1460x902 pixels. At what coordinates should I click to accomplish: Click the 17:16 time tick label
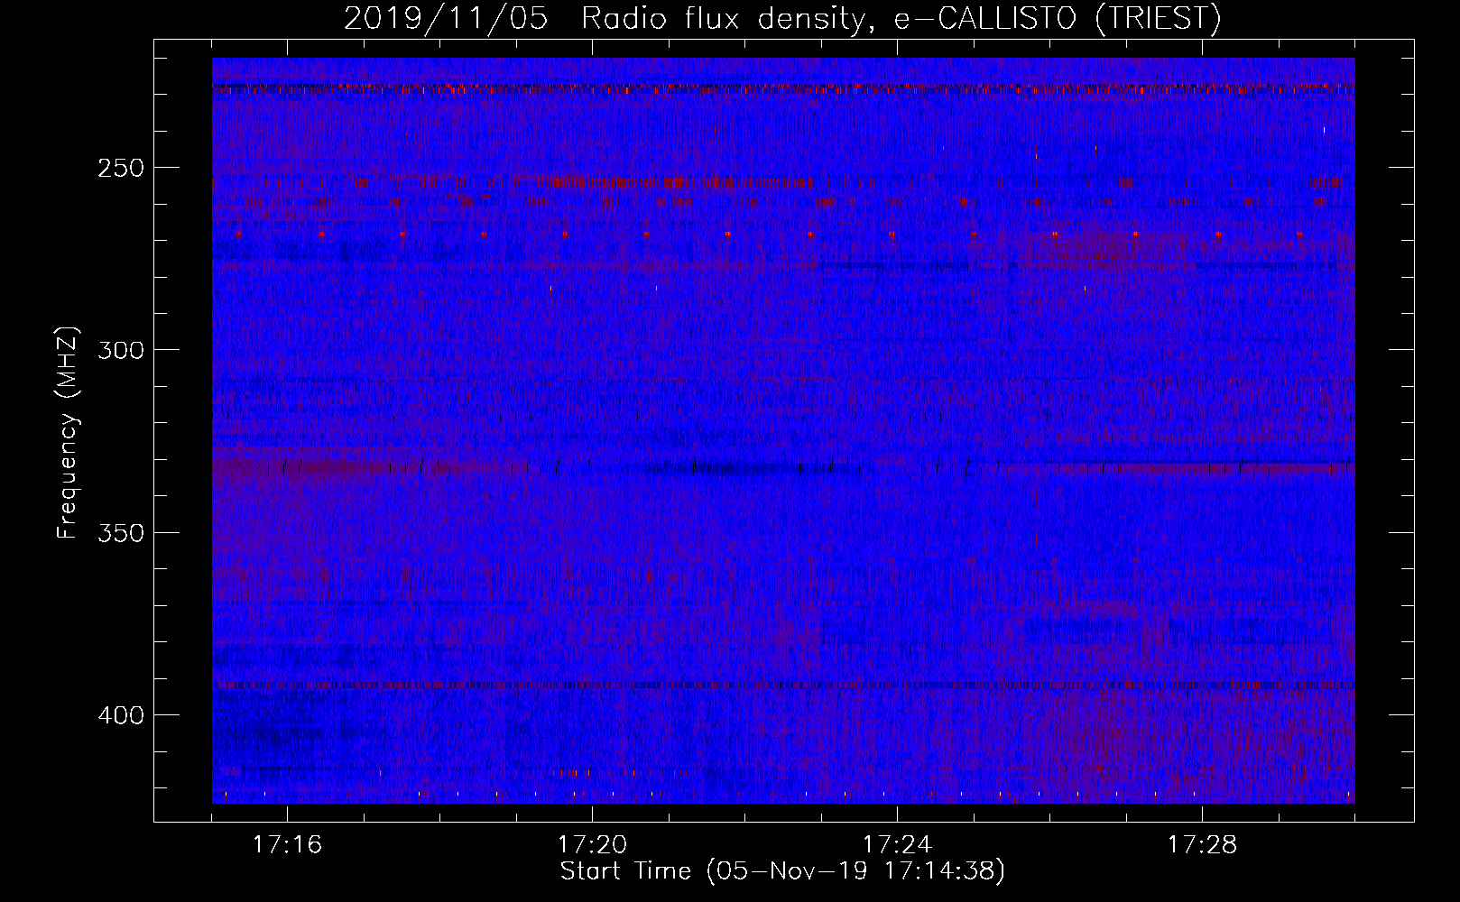coord(287,844)
